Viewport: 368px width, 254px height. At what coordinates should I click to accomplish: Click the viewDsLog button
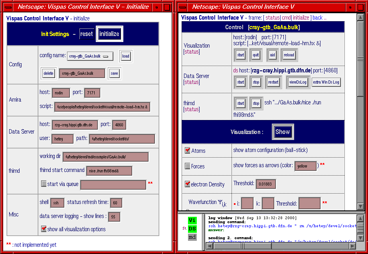297,82
